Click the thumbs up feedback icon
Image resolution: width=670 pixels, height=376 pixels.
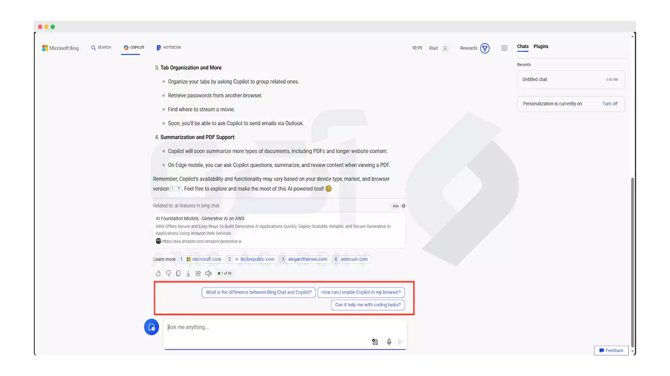[x=158, y=273]
